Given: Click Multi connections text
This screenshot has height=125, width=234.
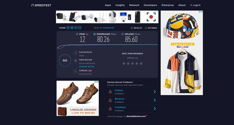Looking at the screenshot, I should (x=81, y=56).
